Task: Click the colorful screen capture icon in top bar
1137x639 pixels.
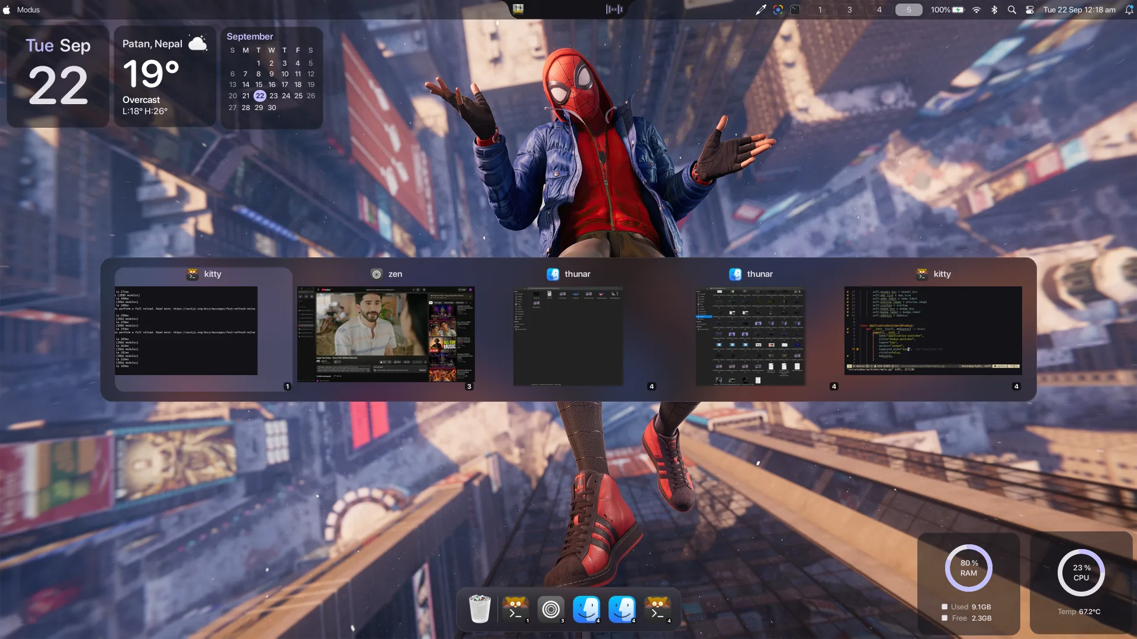Action: coord(778,9)
